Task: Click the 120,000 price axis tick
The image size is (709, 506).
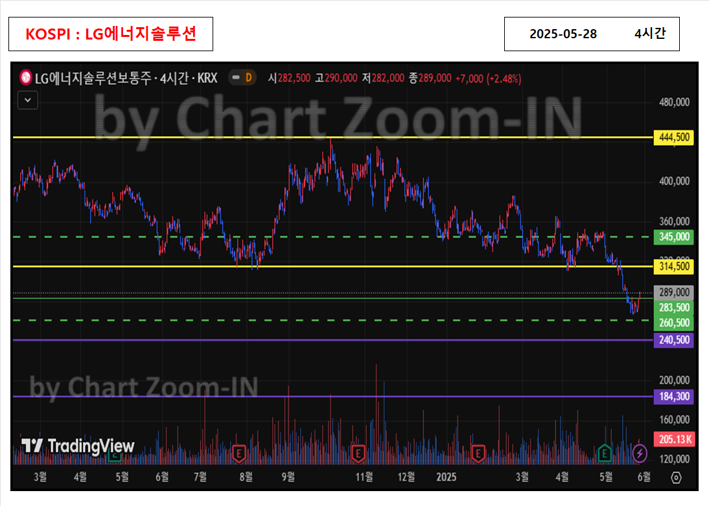Action: (x=674, y=459)
